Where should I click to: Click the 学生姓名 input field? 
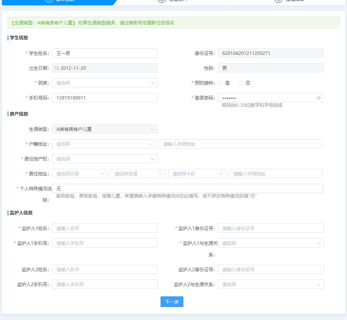(104, 53)
